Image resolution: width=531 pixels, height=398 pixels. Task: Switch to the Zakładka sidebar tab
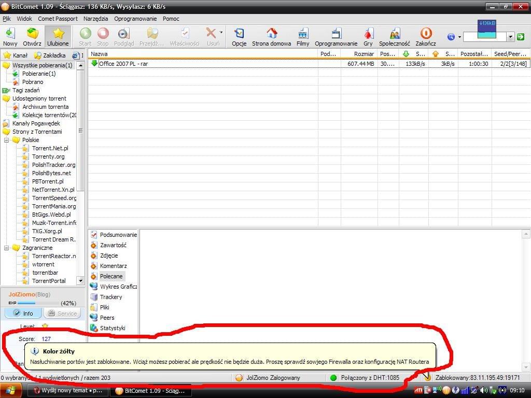50,55
